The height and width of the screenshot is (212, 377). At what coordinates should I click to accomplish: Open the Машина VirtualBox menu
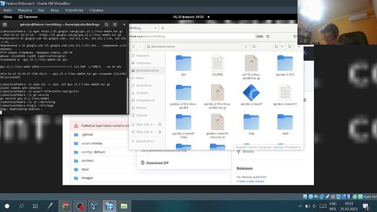click(x=25, y=11)
